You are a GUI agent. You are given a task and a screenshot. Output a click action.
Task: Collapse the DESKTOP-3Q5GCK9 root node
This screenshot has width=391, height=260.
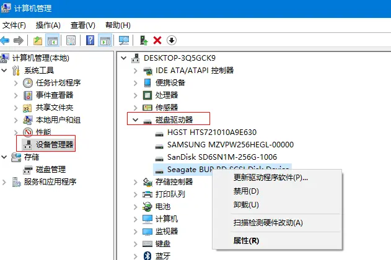pos(123,58)
